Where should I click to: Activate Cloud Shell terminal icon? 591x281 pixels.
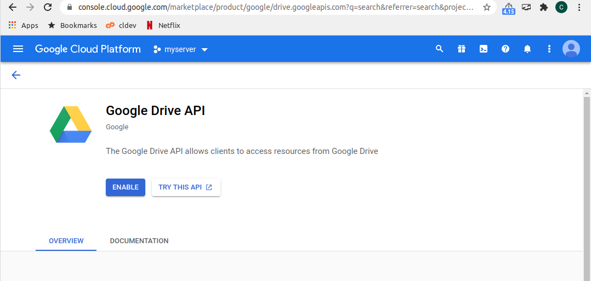483,49
